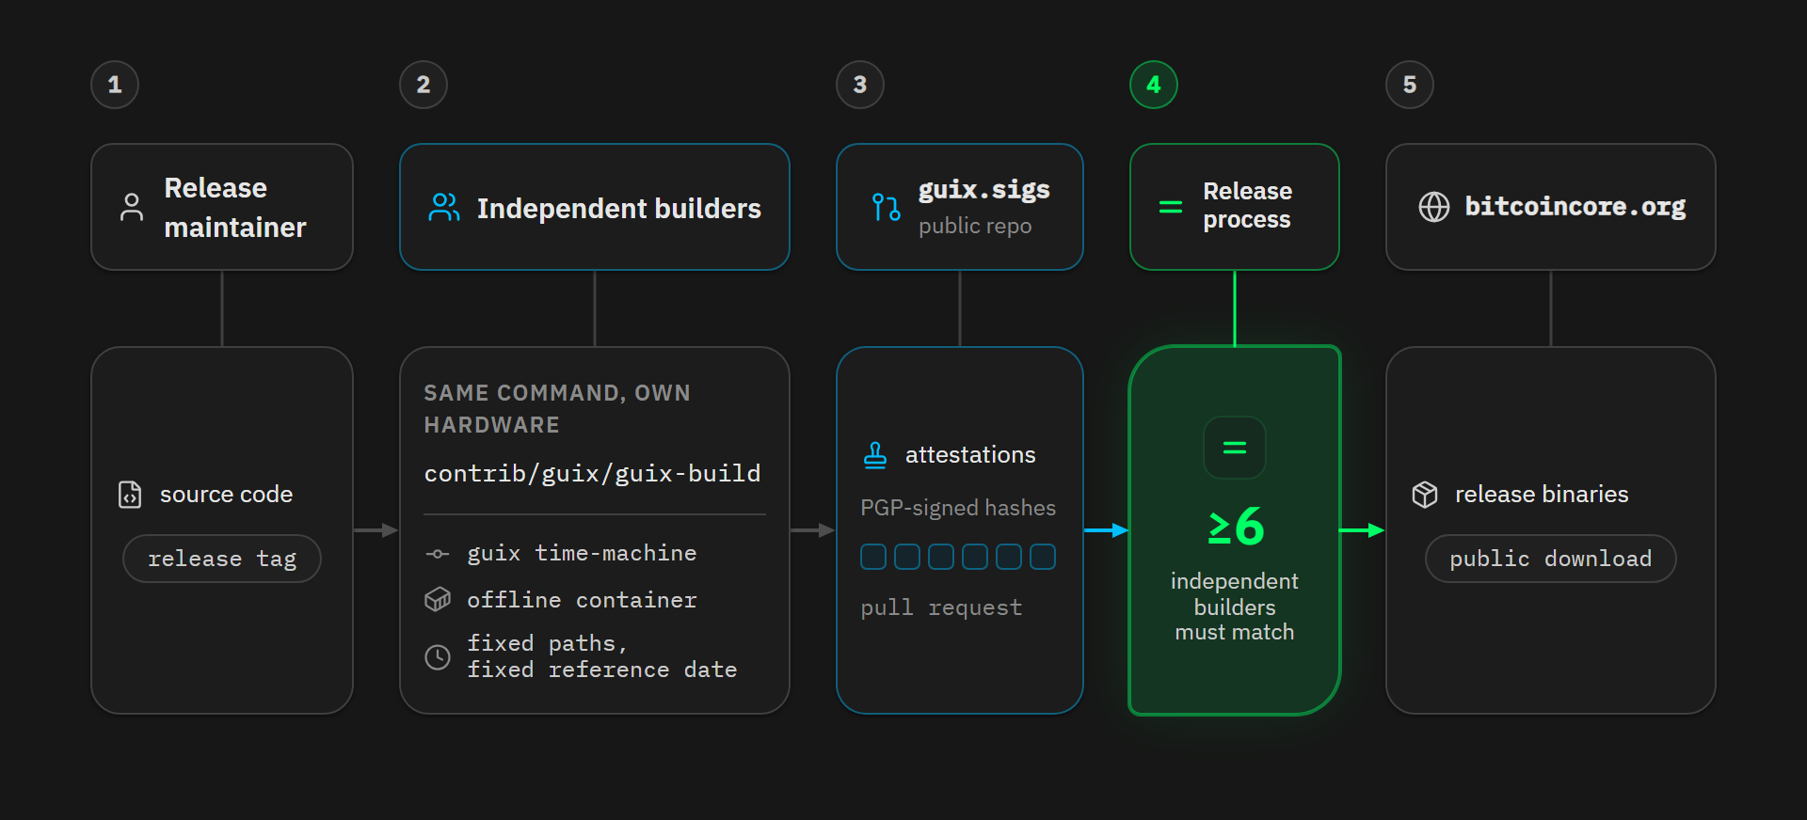This screenshot has height=820, width=1807.
Task: Click the Release maintainer heading text
Action: pos(235,208)
